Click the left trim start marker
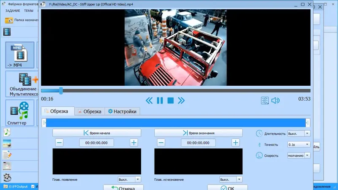Screen dimensions: 338x190 click(44, 123)
